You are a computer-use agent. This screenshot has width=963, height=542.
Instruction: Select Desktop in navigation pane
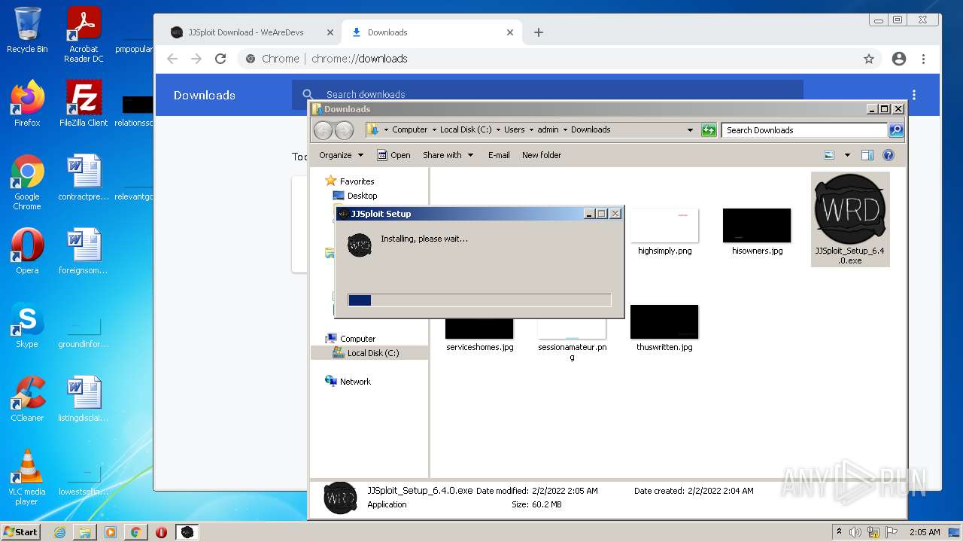(355, 196)
